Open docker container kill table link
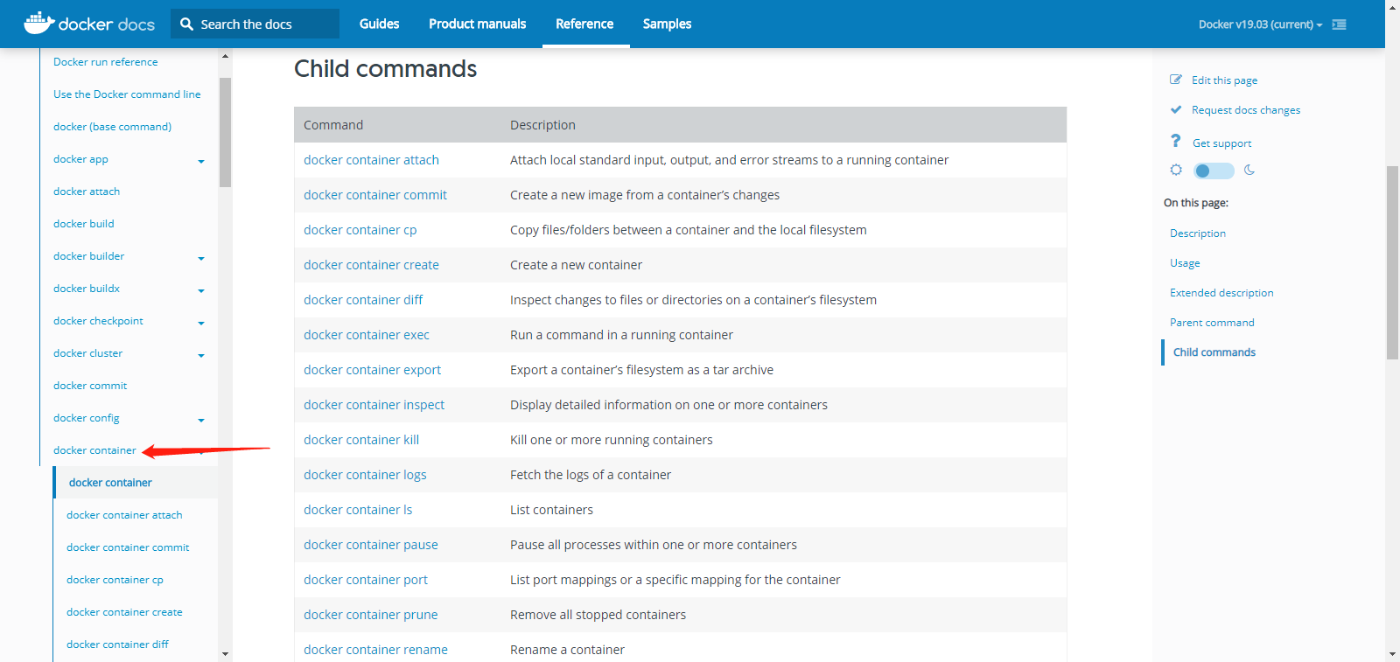 (x=361, y=440)
